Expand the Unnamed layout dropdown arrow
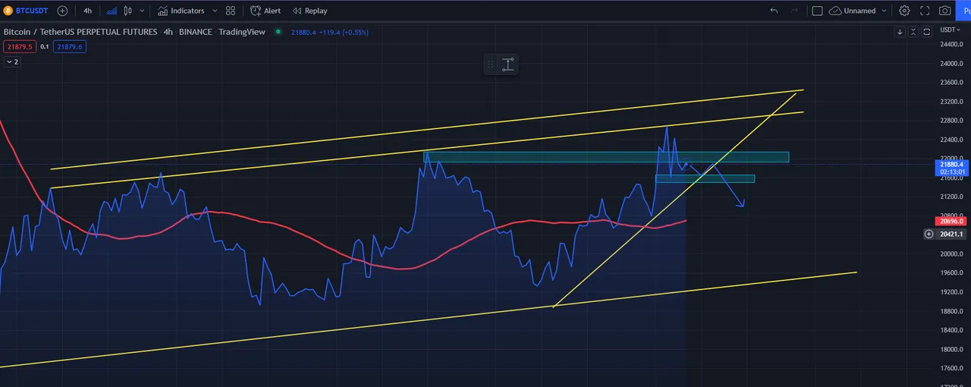 coord(884,11)
